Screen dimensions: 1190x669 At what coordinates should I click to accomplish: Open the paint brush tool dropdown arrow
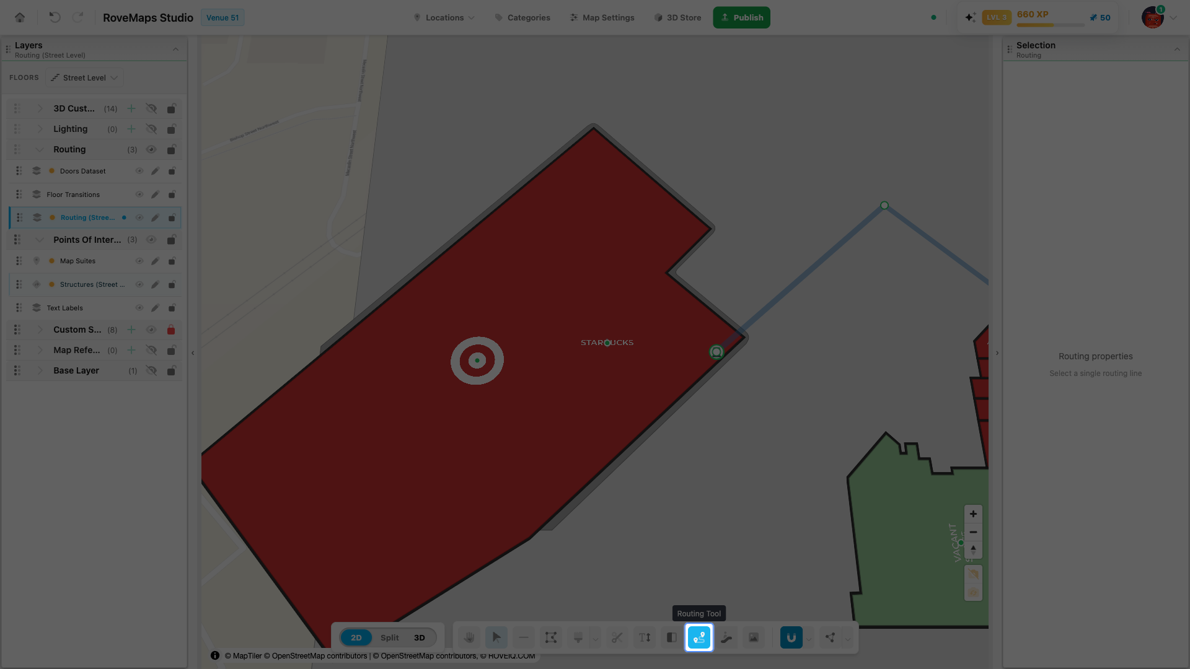(596, 638)
